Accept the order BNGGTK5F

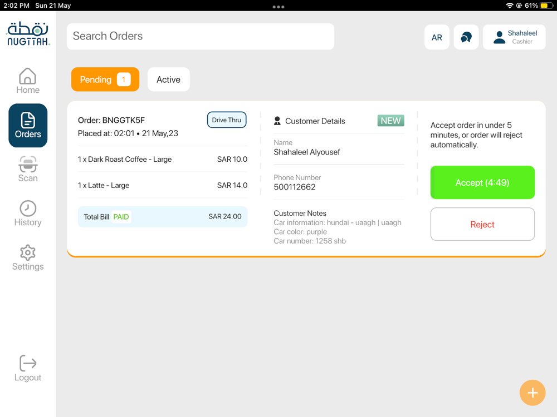tap(482, 182)
